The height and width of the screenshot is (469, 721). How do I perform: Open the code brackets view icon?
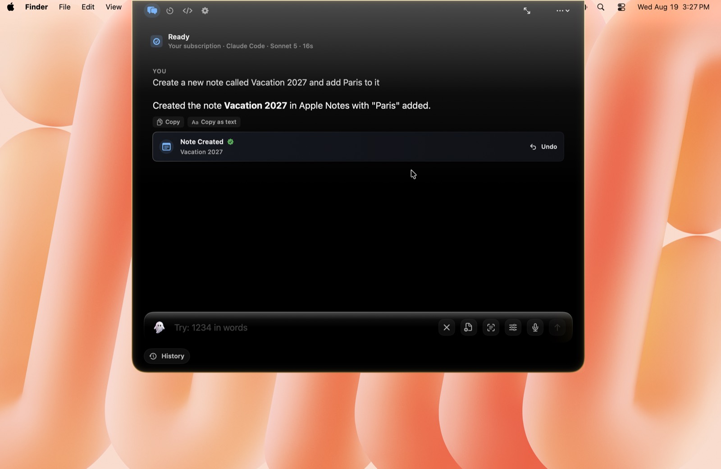[187, 11]
